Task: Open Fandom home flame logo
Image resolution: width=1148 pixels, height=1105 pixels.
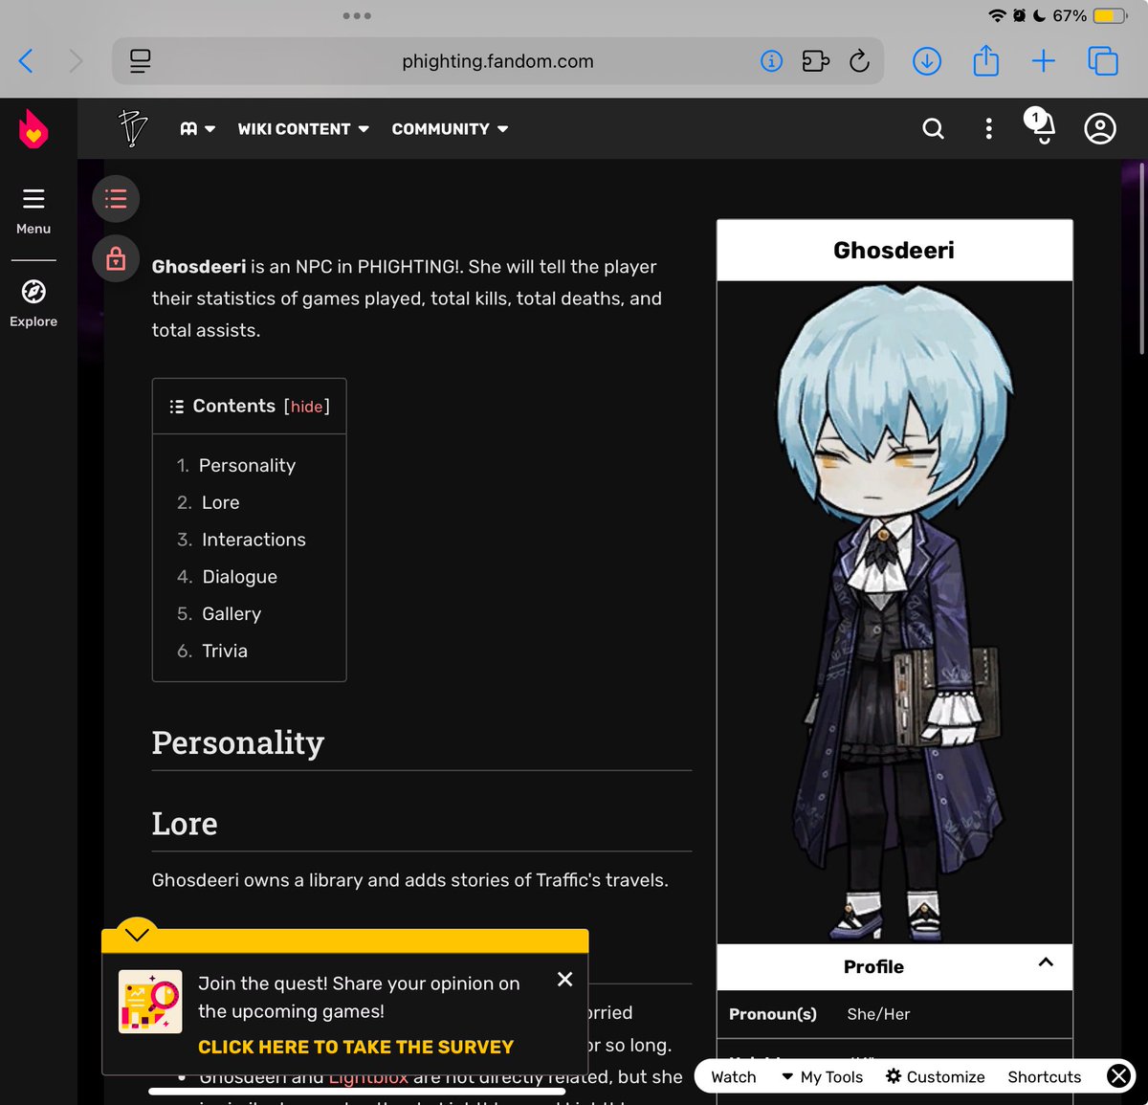Action: [x=33, y=129]
